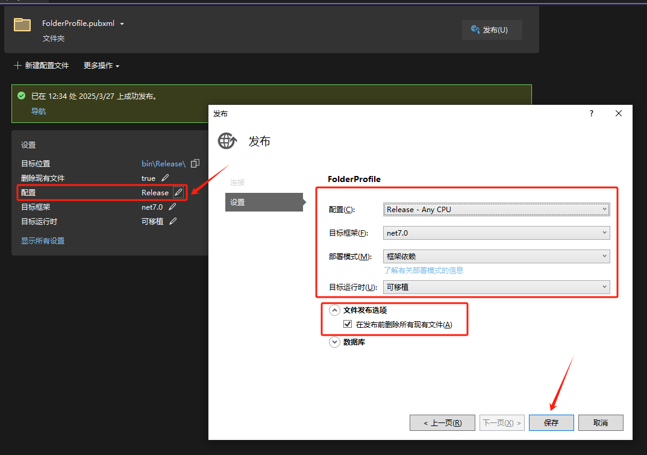Click the copy icon next to bin\Release\
Viewport: 647px width, 455px height.
pos(195,164)
